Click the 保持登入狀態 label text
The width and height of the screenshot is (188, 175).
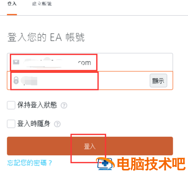(37, 105)
